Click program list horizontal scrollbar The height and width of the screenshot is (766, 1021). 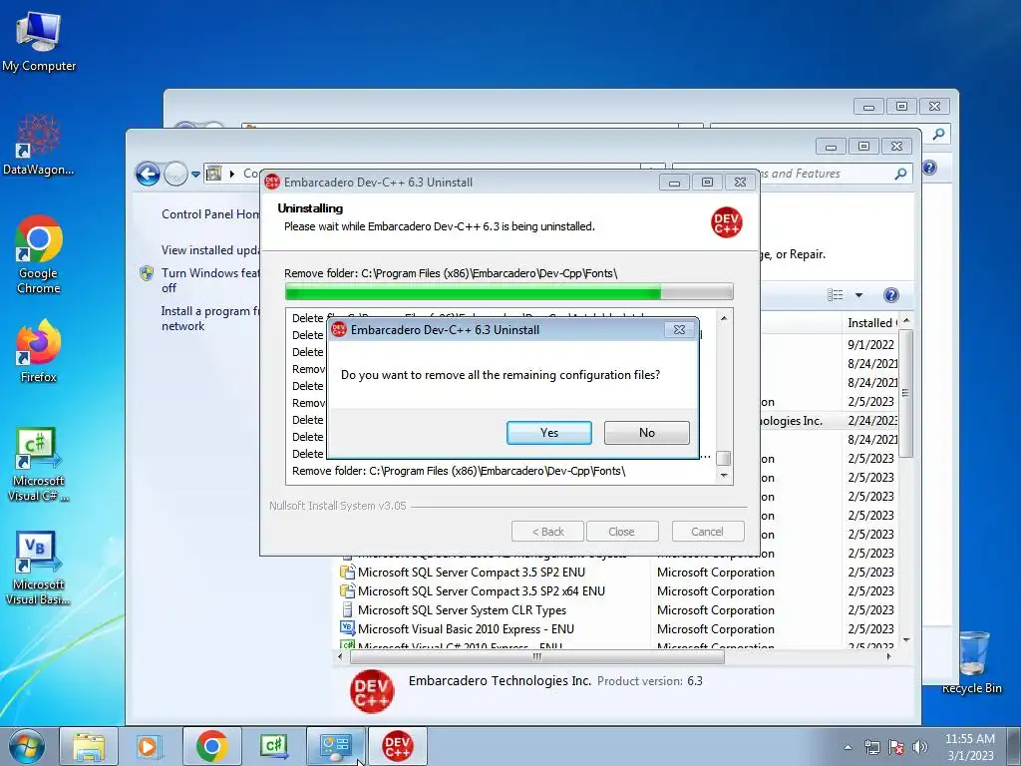537,656
